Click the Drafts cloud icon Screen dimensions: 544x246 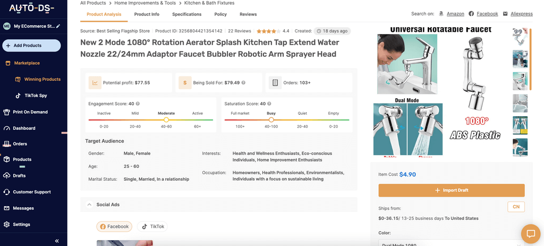pyautogui.click(x=6, y=176)
